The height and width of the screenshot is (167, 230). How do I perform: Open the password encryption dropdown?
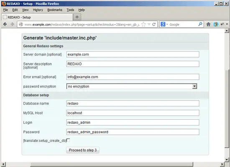pos(132,86)
